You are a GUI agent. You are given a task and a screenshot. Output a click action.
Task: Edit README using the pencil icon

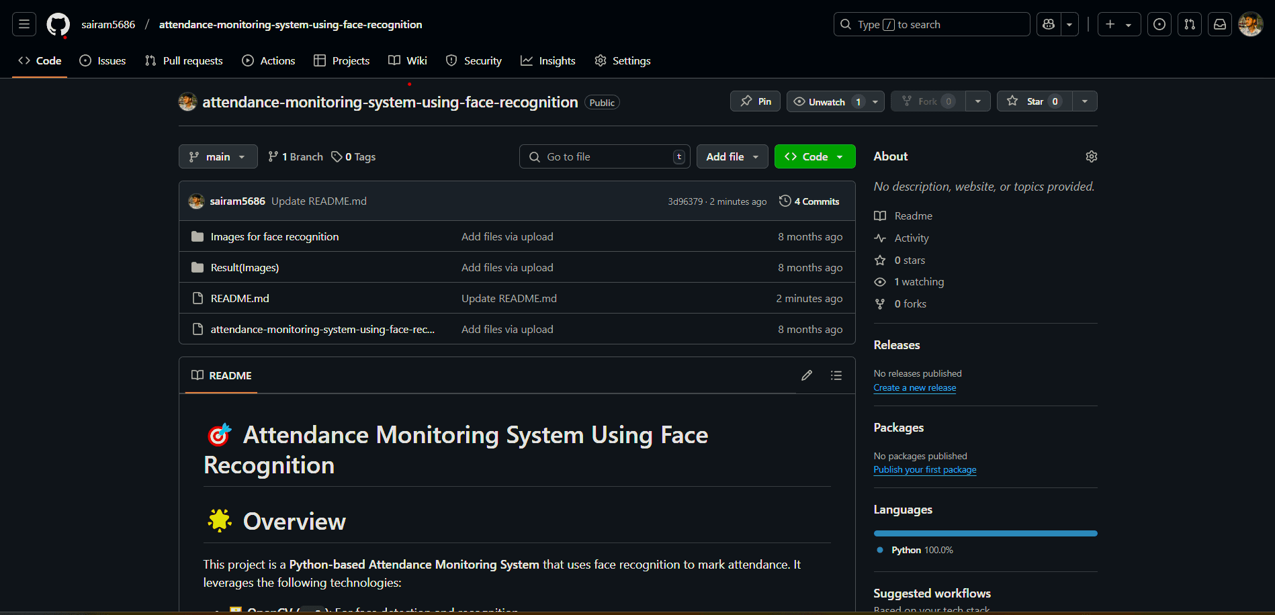807,375
